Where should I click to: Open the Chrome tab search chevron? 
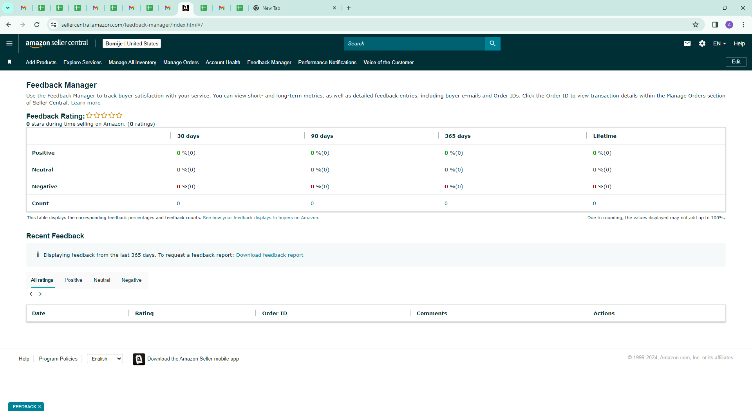click(x=8, y=8)
